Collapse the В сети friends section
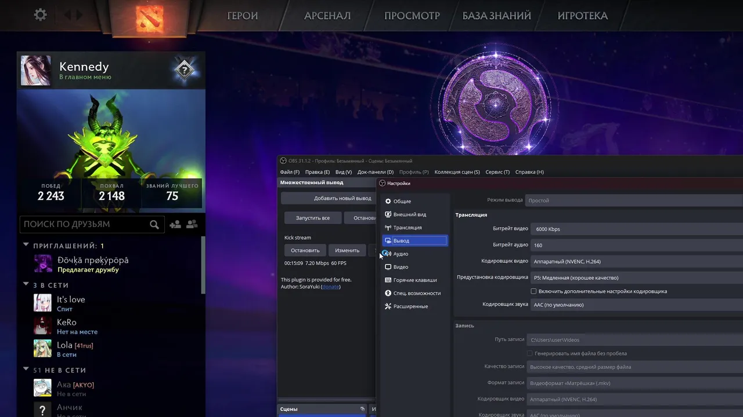This screenshot has width=743, height=417. coord(26,284)
